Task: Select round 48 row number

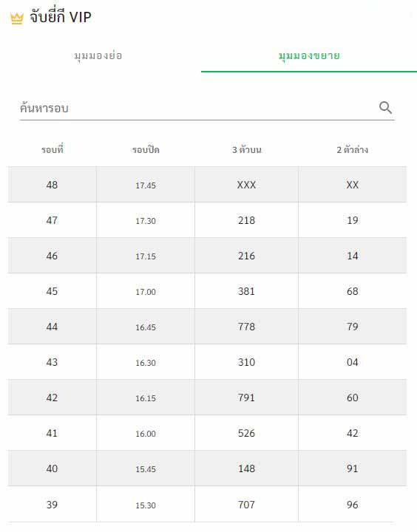Action: [52, 185]
